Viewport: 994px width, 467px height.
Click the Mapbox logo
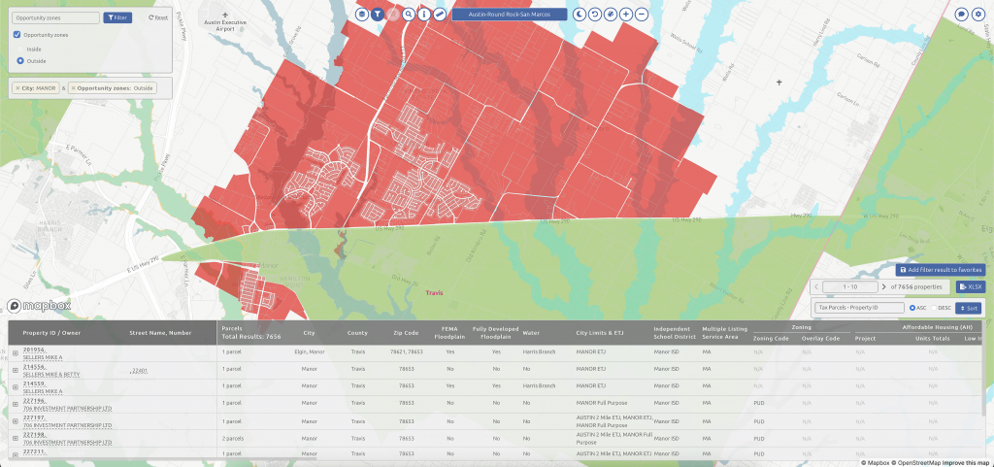(39, 306)
